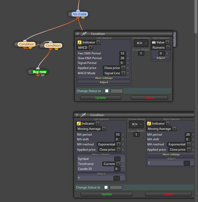Image resolution: width=198 pixels, height=202 pixels.
Task: Click input connector atop No trade node
Action: click(78, 11)
